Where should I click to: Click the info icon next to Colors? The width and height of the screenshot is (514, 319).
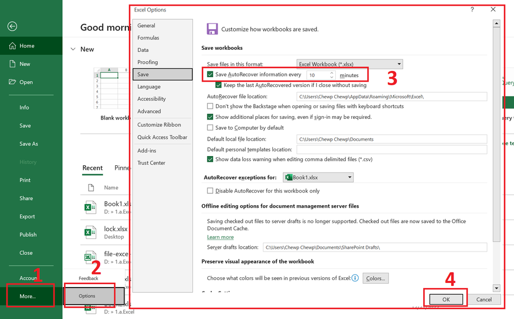click(x=355, y=278)
